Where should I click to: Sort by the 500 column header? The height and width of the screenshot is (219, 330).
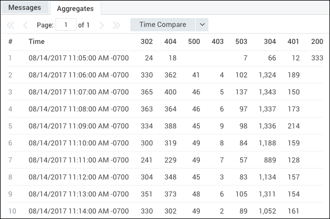click(194, 41)
